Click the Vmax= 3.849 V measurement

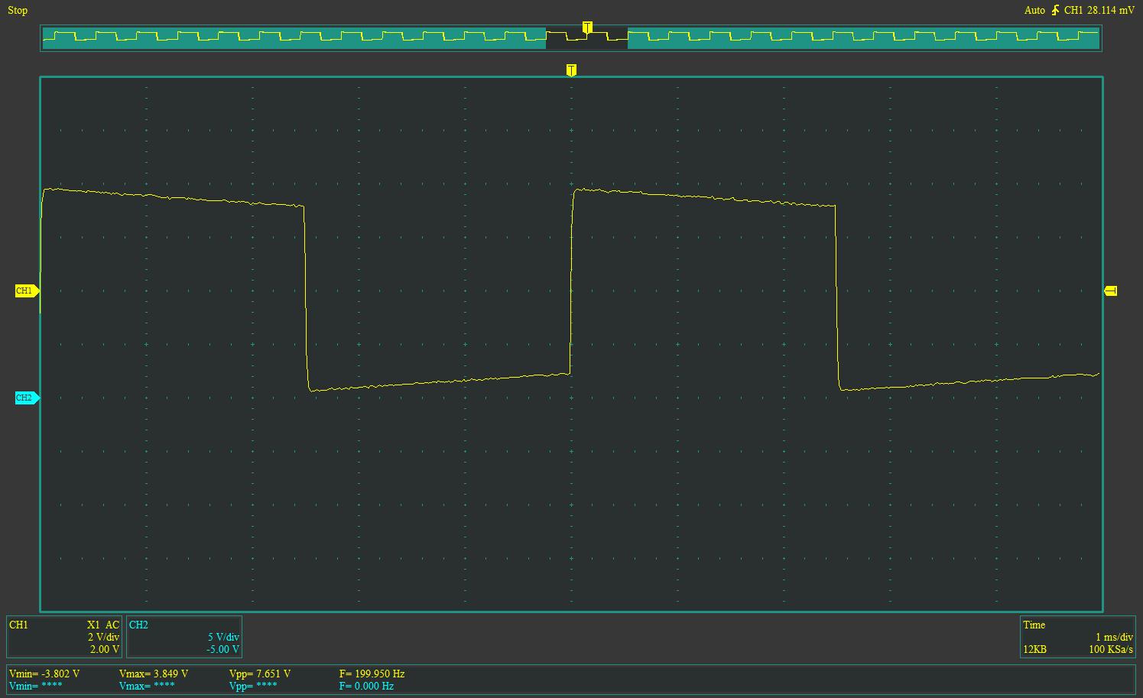tap(154, 674)
